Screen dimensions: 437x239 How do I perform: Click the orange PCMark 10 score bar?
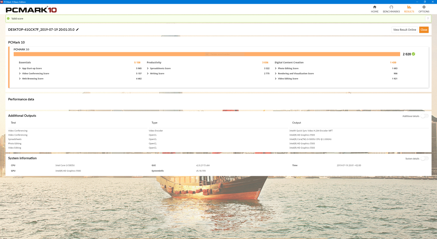point(207,54)
